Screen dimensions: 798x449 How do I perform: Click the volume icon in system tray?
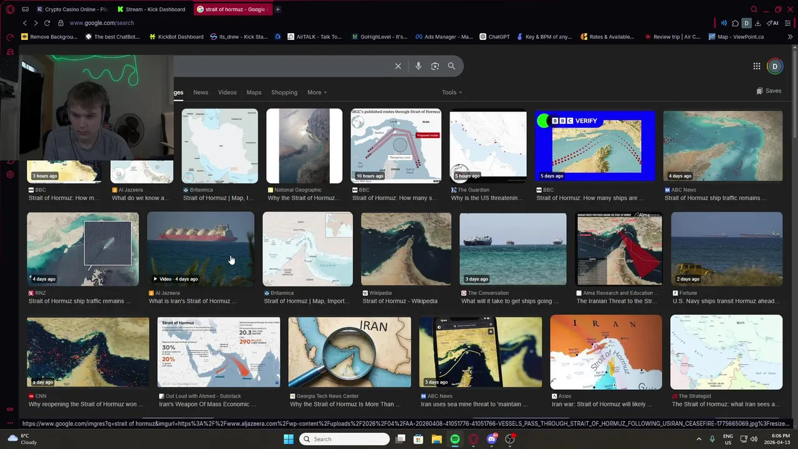click(x=754, y=439)
